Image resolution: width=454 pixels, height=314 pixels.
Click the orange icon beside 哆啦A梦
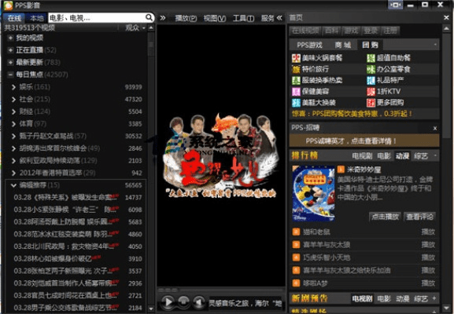[296, 283]
